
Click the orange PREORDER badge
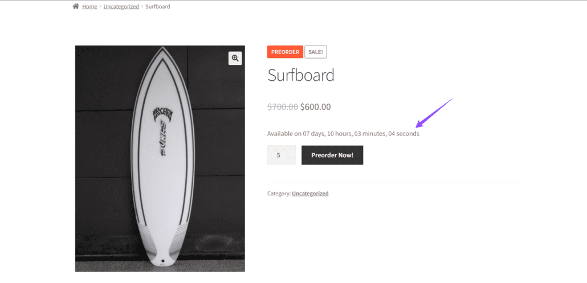pos(285,52)
